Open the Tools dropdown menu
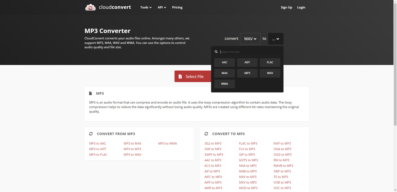Screen dimensions: 397x192 [x=146, y=7]
